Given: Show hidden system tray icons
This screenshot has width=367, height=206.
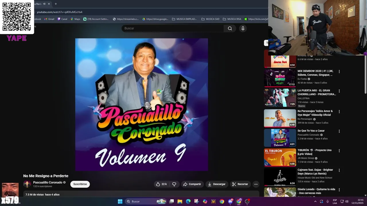Looking at the screenshot, I should 315,201.
